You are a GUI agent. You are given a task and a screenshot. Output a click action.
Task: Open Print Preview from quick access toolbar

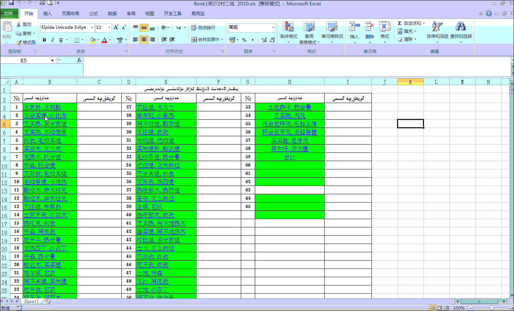point(50,3)
